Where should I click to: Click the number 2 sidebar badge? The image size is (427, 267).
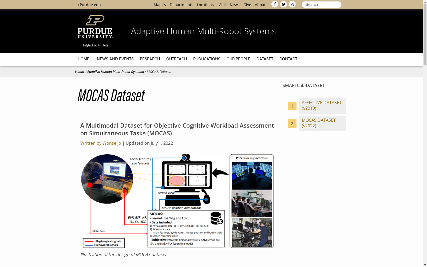[x=292, y=124]
